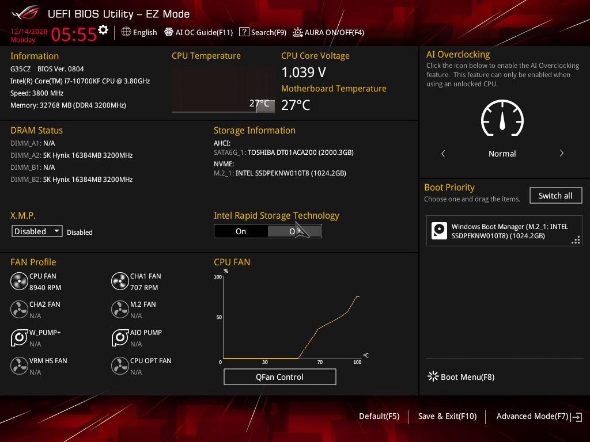
Task: Click the CHA1 FAN icon
Action: point(120,281)
